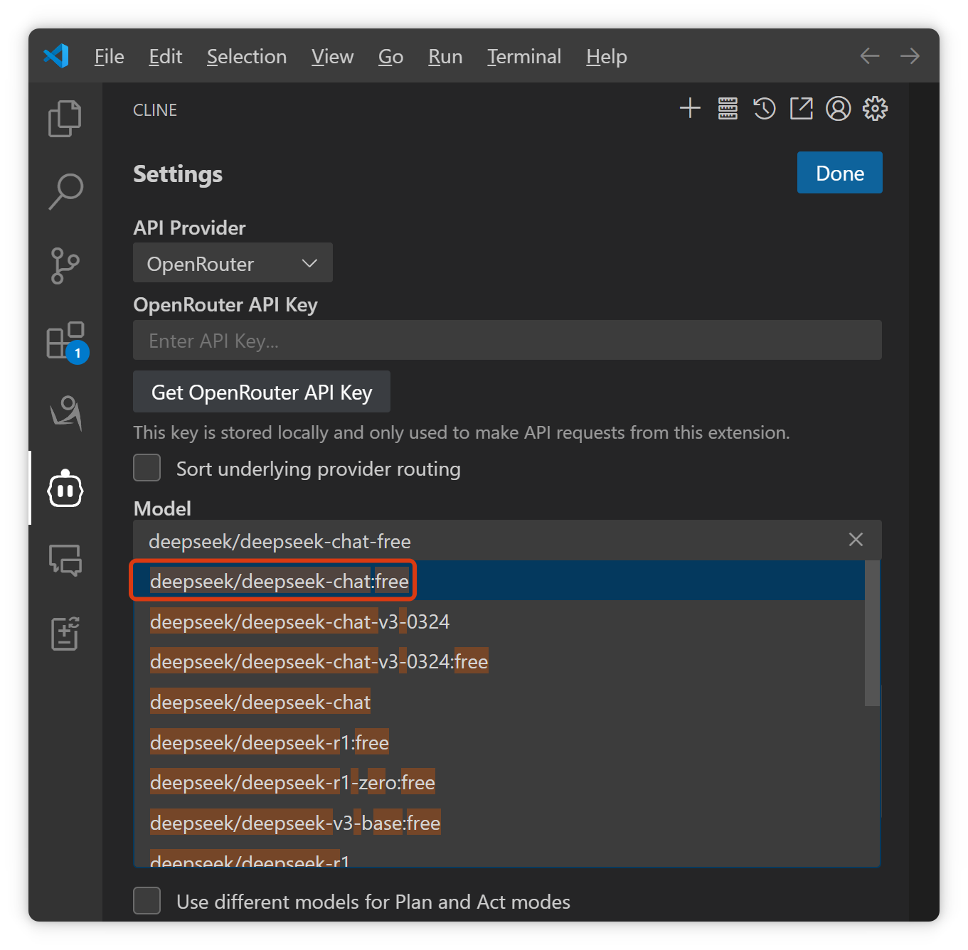Open the Selection menu
This screenshot has width=968, height=950.
pos(246,57)
